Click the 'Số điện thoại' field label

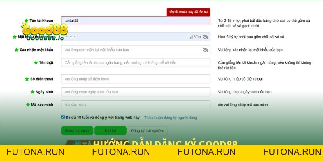point(42,79)
